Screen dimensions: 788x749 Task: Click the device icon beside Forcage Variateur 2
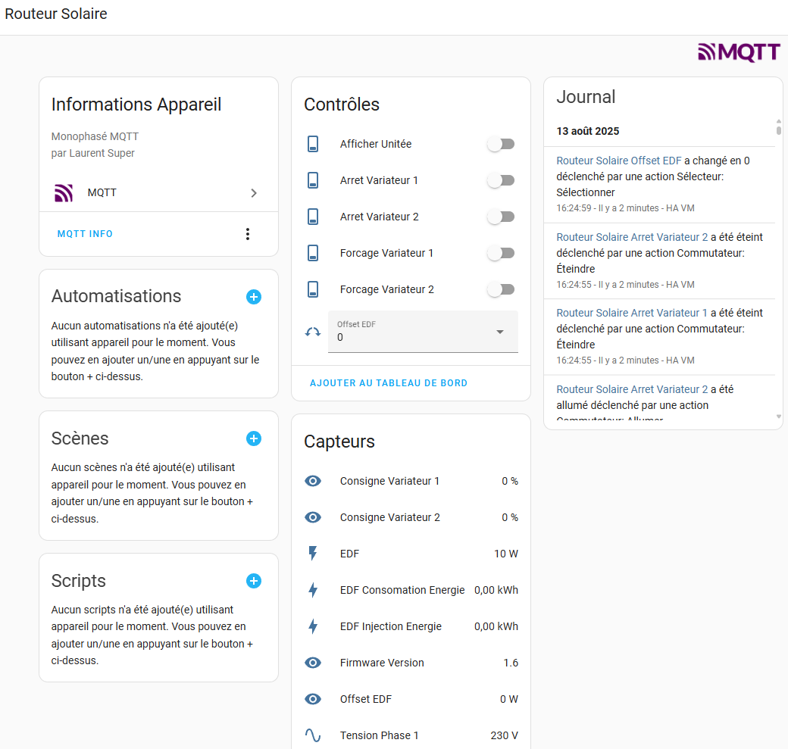[313, 289]
